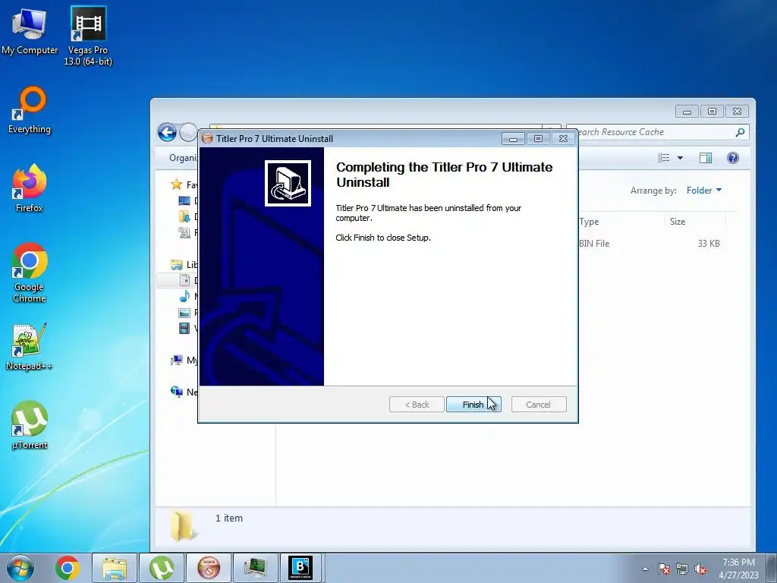Select the Google Chrome desktop shortcut
Screen dimensions: 777x583
[30, 273]
